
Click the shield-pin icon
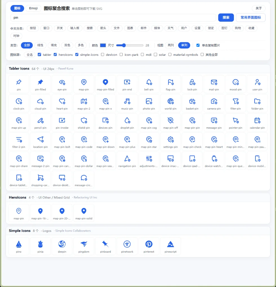click(84, 122)
